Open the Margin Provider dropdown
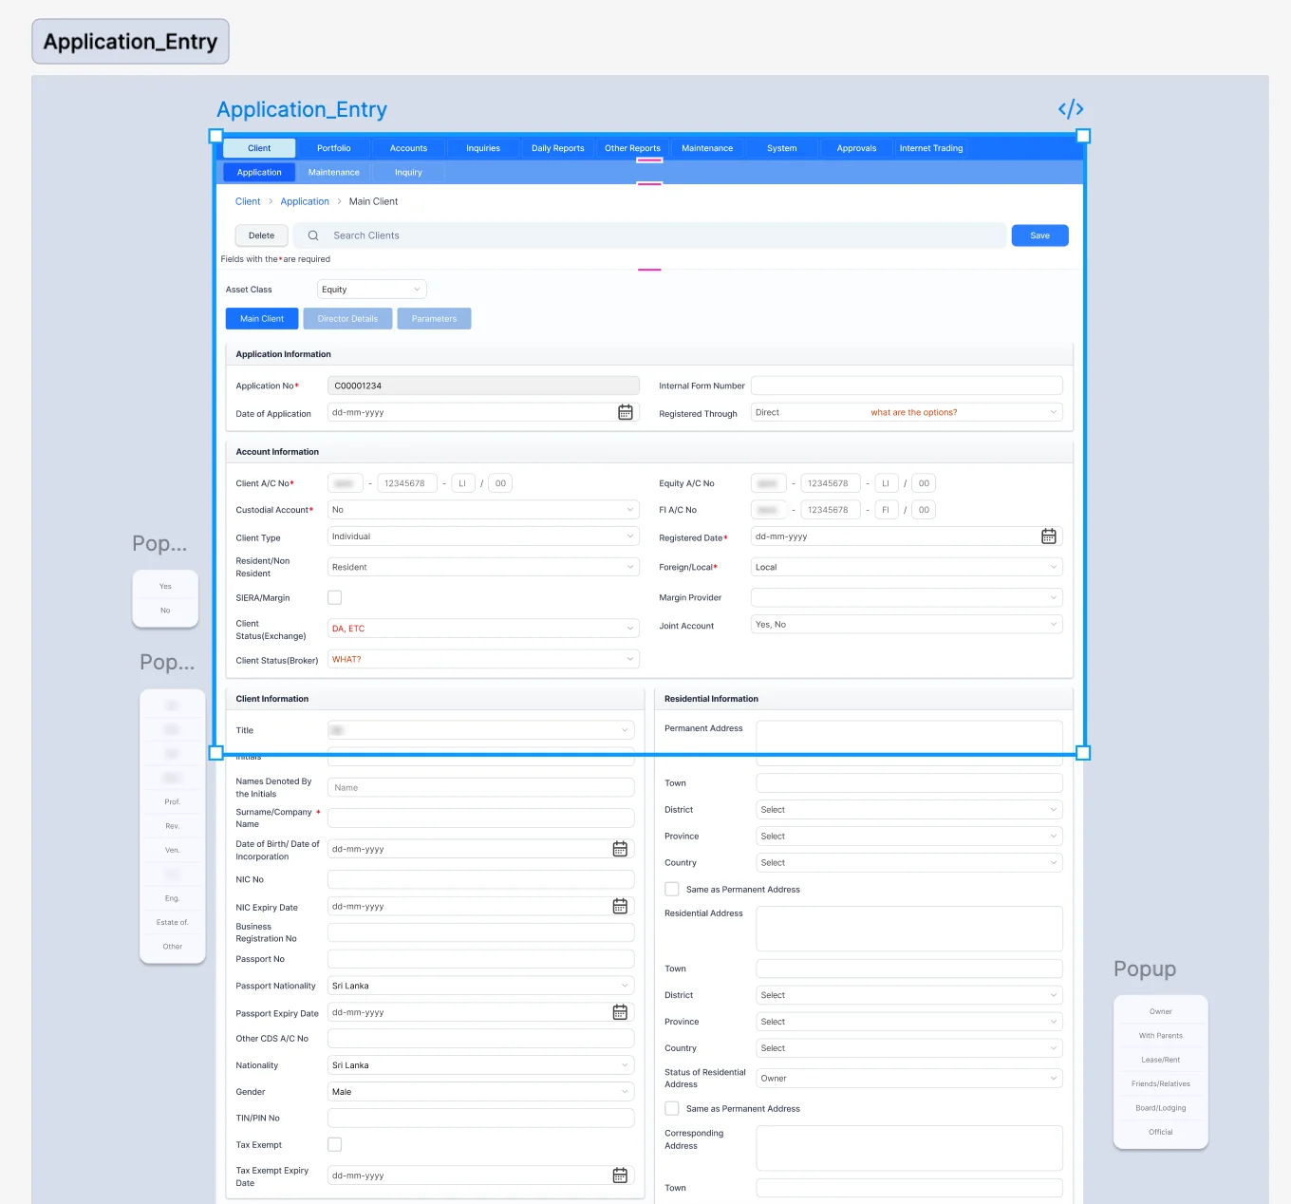 907,597
